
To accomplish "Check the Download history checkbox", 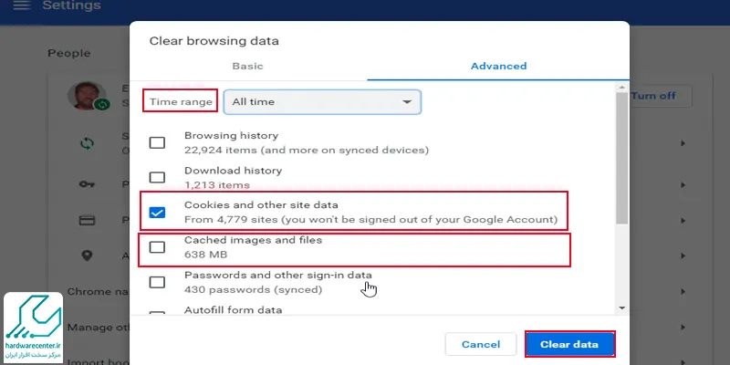I will [157, 177].
